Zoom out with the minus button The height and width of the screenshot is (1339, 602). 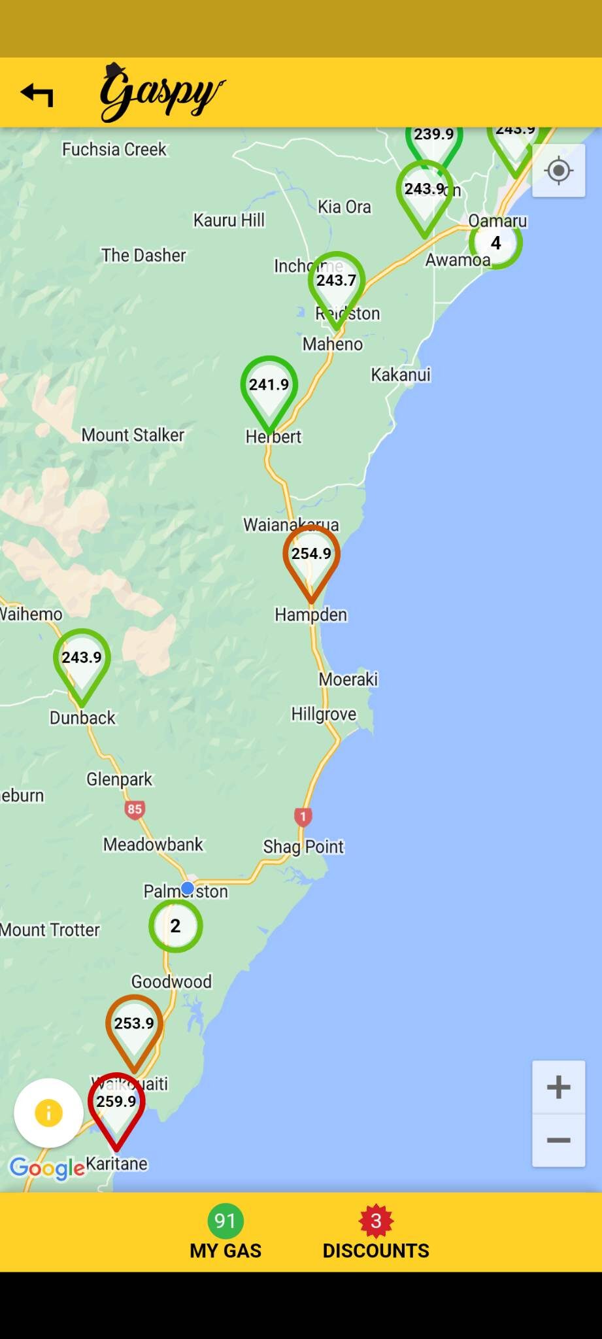point(559,1140)
